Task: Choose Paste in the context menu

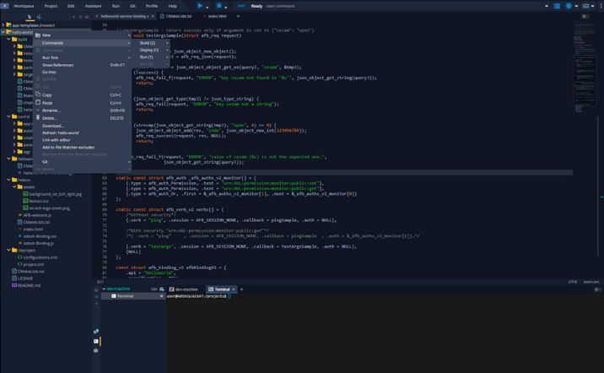Action: 83,103
